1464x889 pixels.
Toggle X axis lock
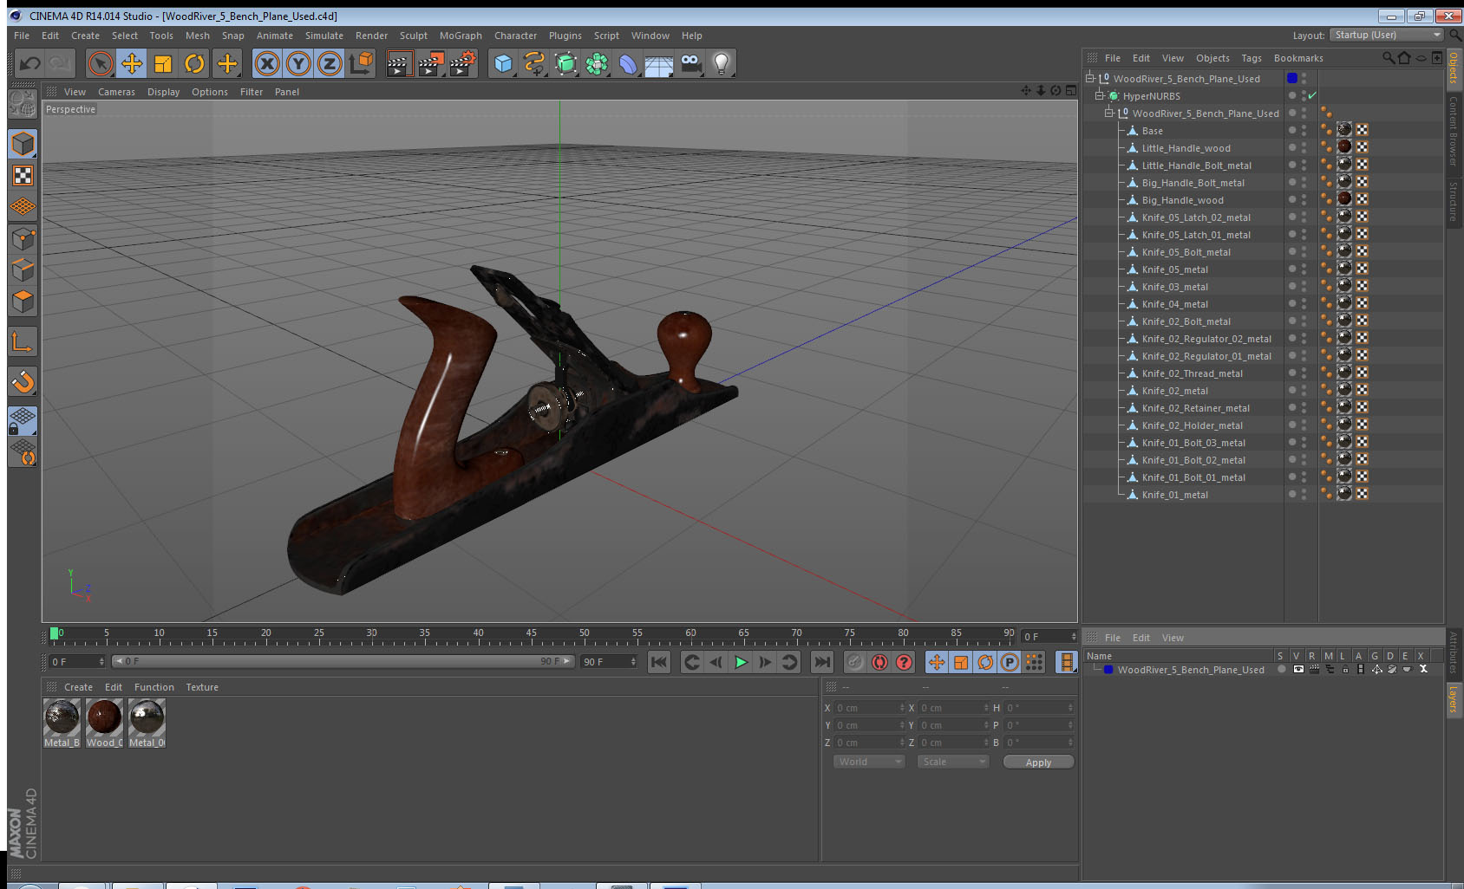(x=267, y=63)
